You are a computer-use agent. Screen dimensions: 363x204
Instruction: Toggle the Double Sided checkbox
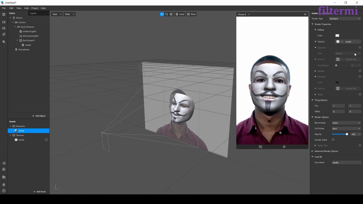[333, 140]
